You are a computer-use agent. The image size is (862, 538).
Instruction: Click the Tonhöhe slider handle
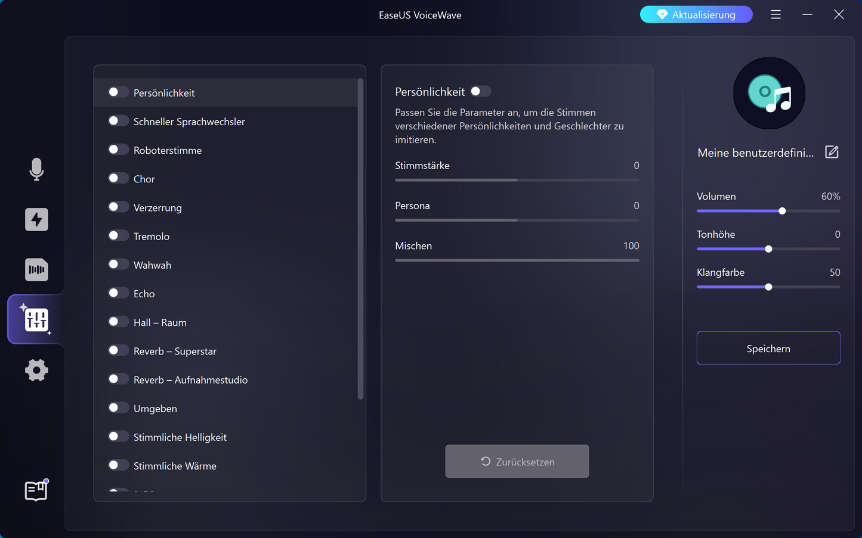[x=768, y=249]
